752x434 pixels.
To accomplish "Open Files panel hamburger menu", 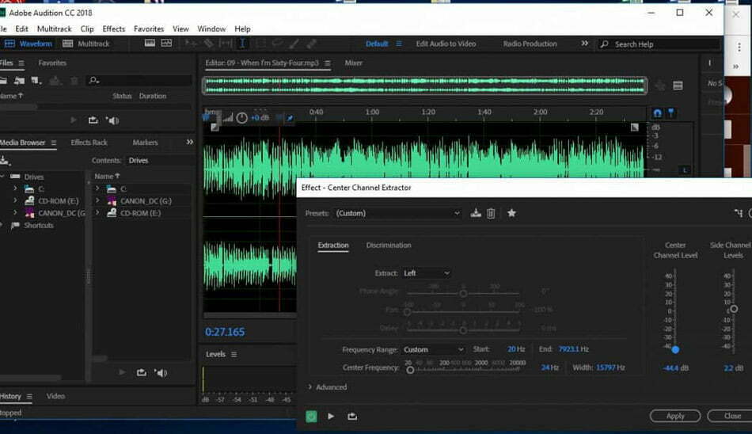I will tap(21, 63).
